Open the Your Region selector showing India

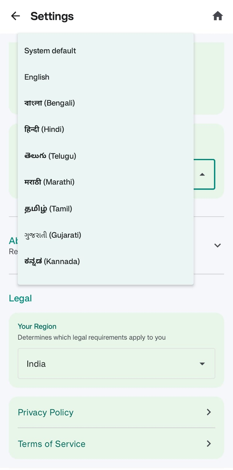[x=116, y=364]
